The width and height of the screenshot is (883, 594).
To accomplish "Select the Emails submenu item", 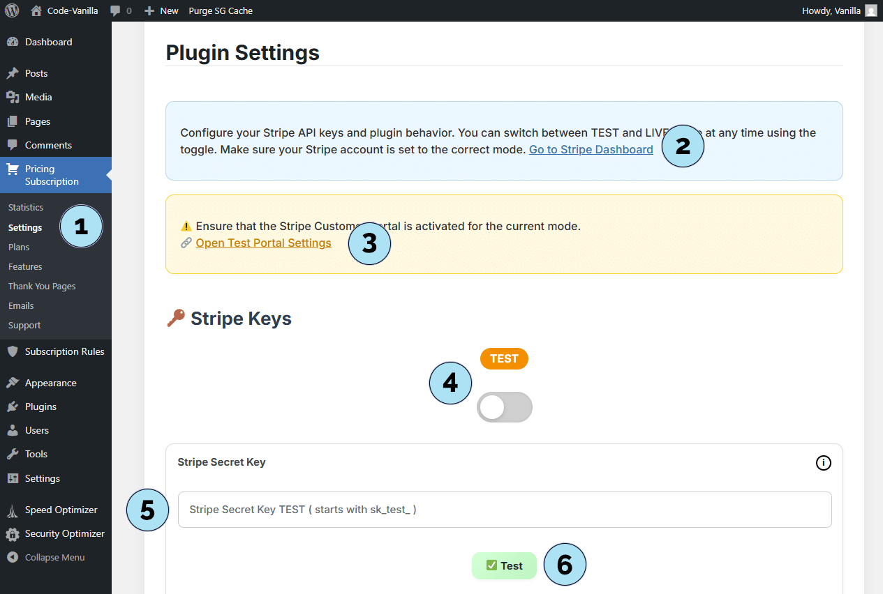I will [x=21, y=305].
